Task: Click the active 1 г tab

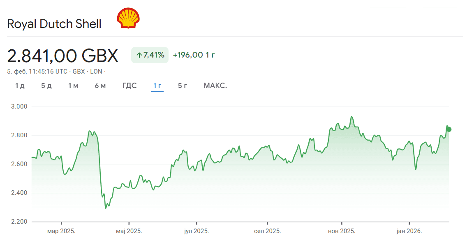Action: (x=157, y=86)
